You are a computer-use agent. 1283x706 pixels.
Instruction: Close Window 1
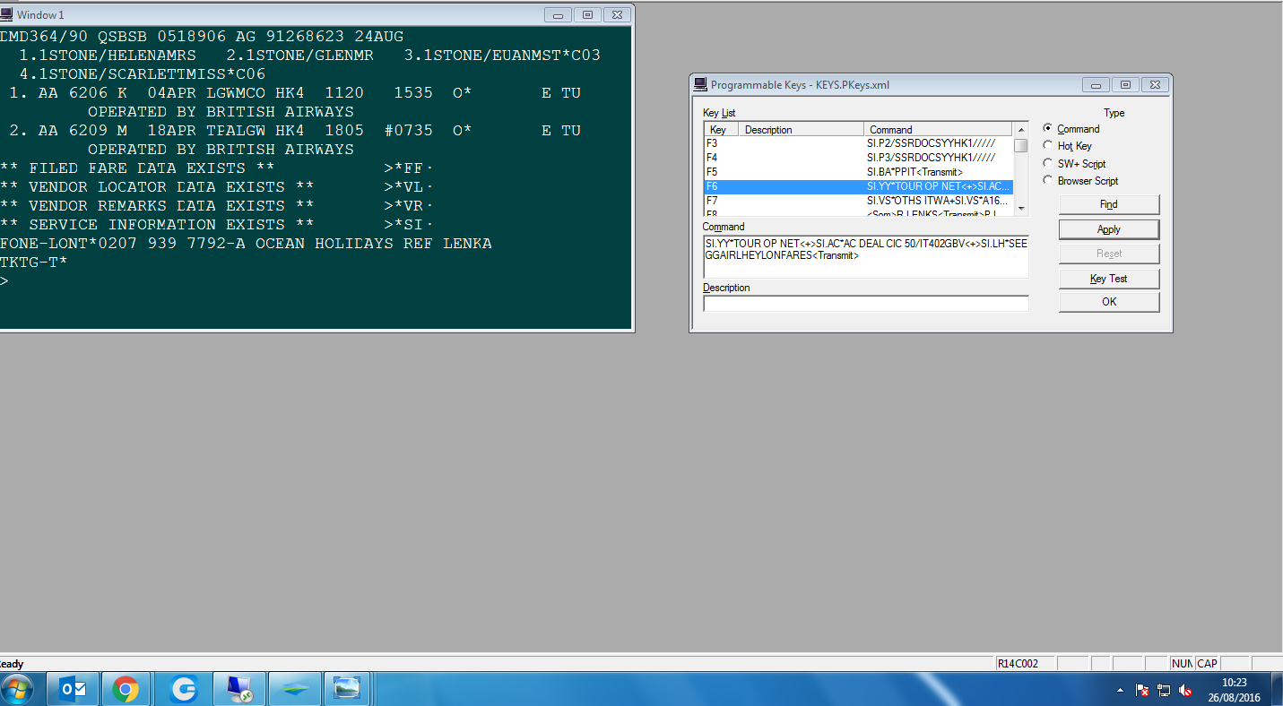pos(617,15)
